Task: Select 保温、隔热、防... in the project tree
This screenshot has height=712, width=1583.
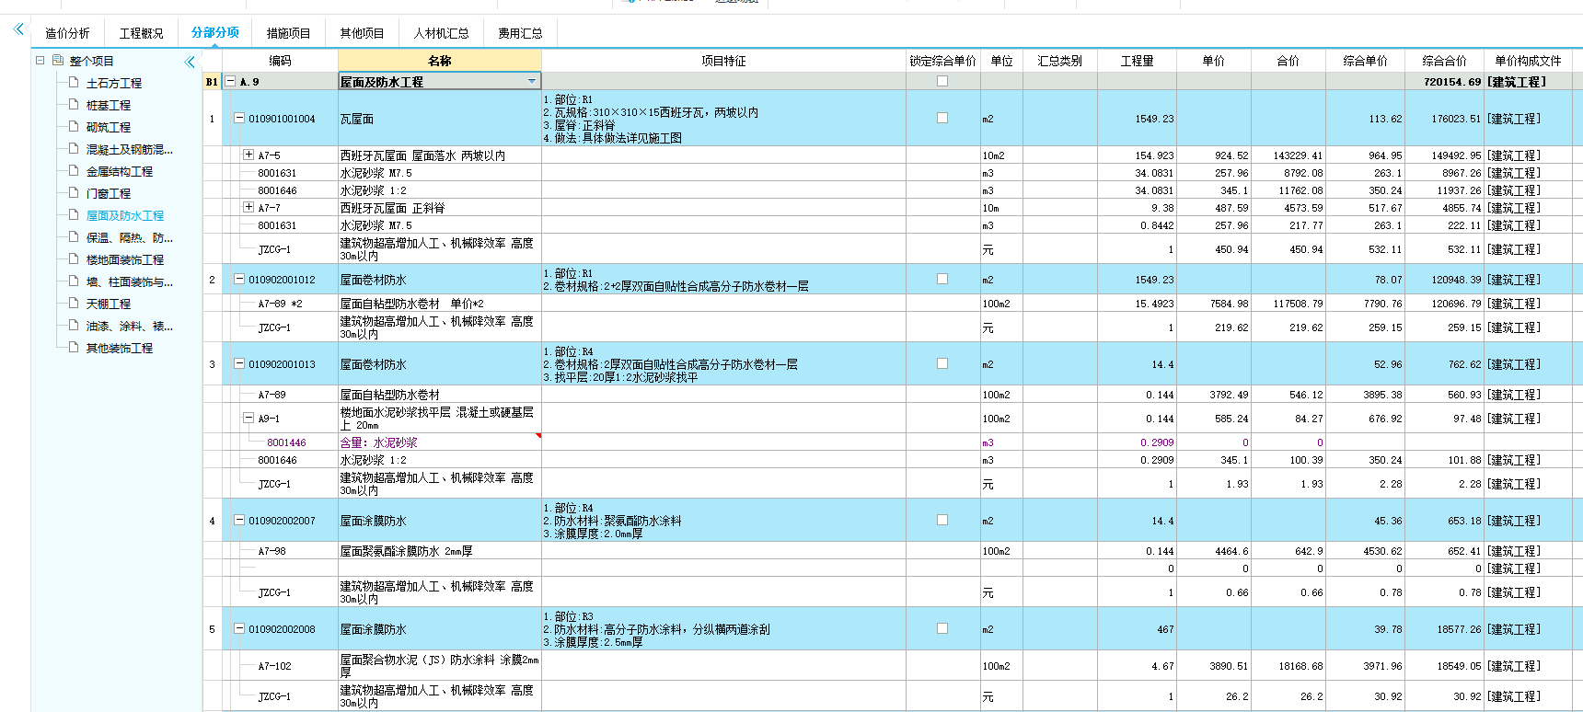Action: 130,237
